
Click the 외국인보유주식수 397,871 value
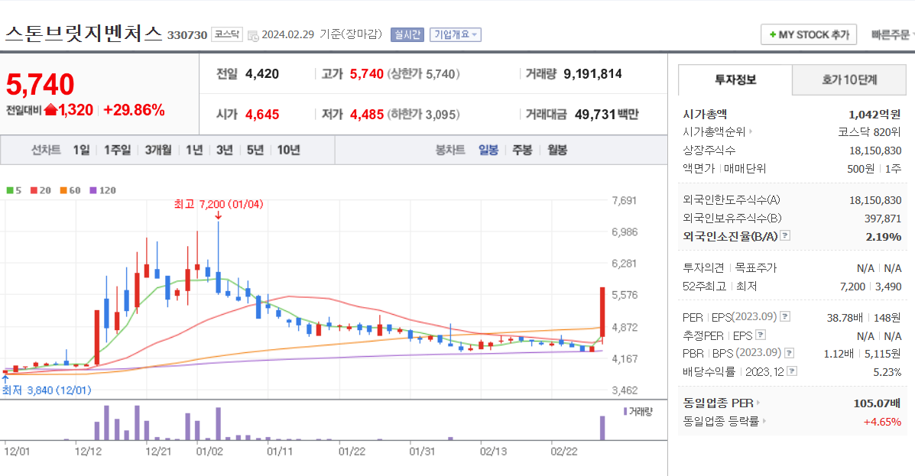tap(882, 219)
